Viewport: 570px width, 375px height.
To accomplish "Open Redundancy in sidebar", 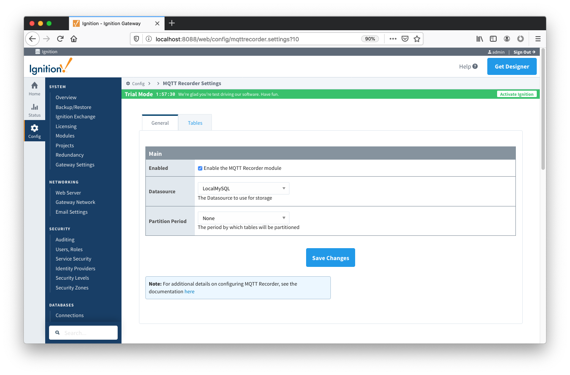I will [x=69, y=155].
